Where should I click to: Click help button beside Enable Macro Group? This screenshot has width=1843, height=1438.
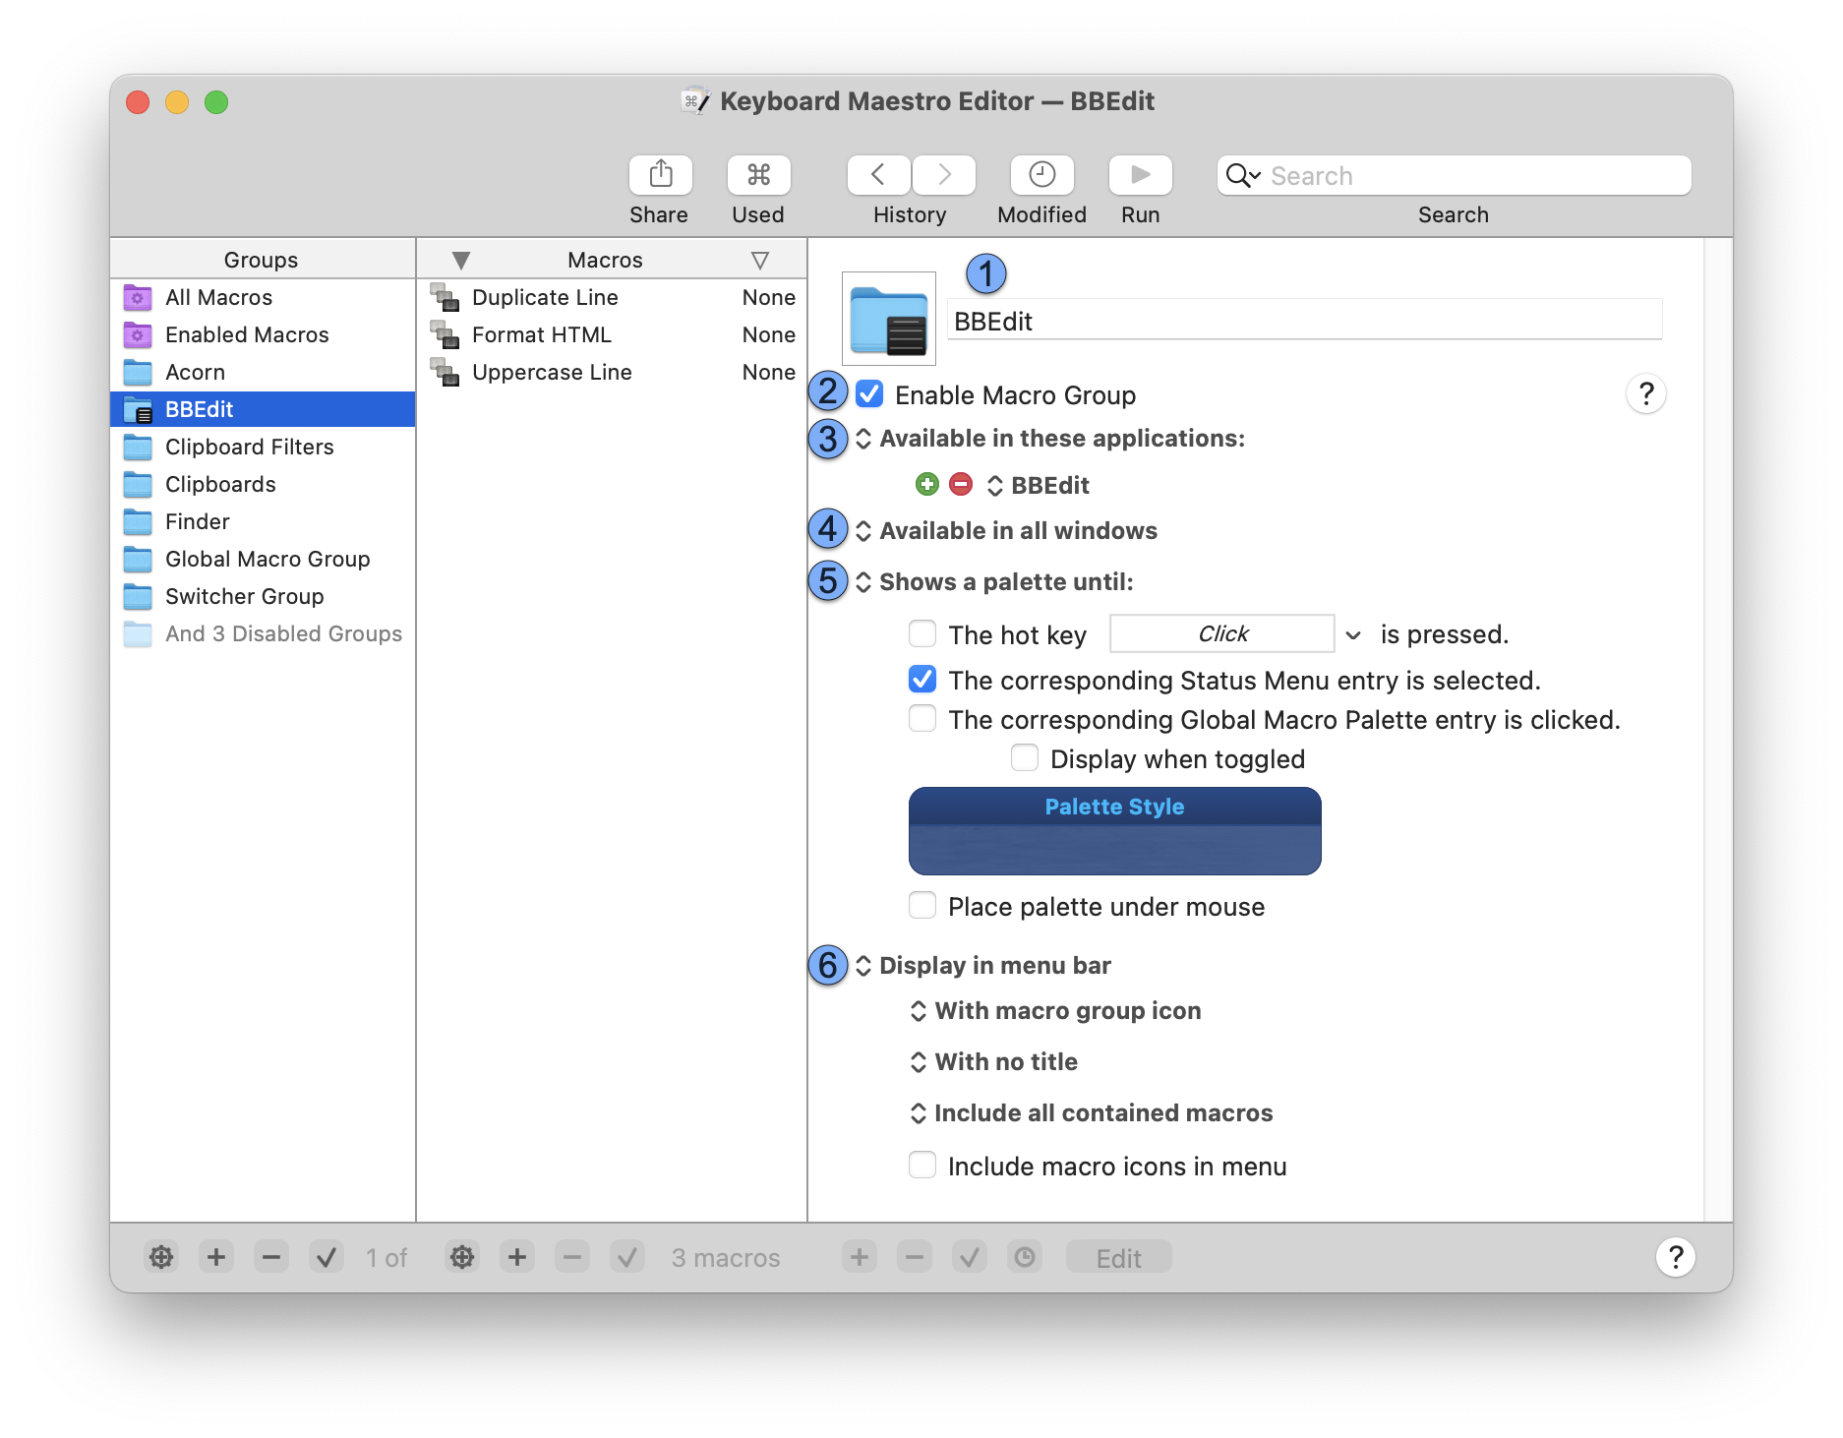click(x=1645, y=394)
